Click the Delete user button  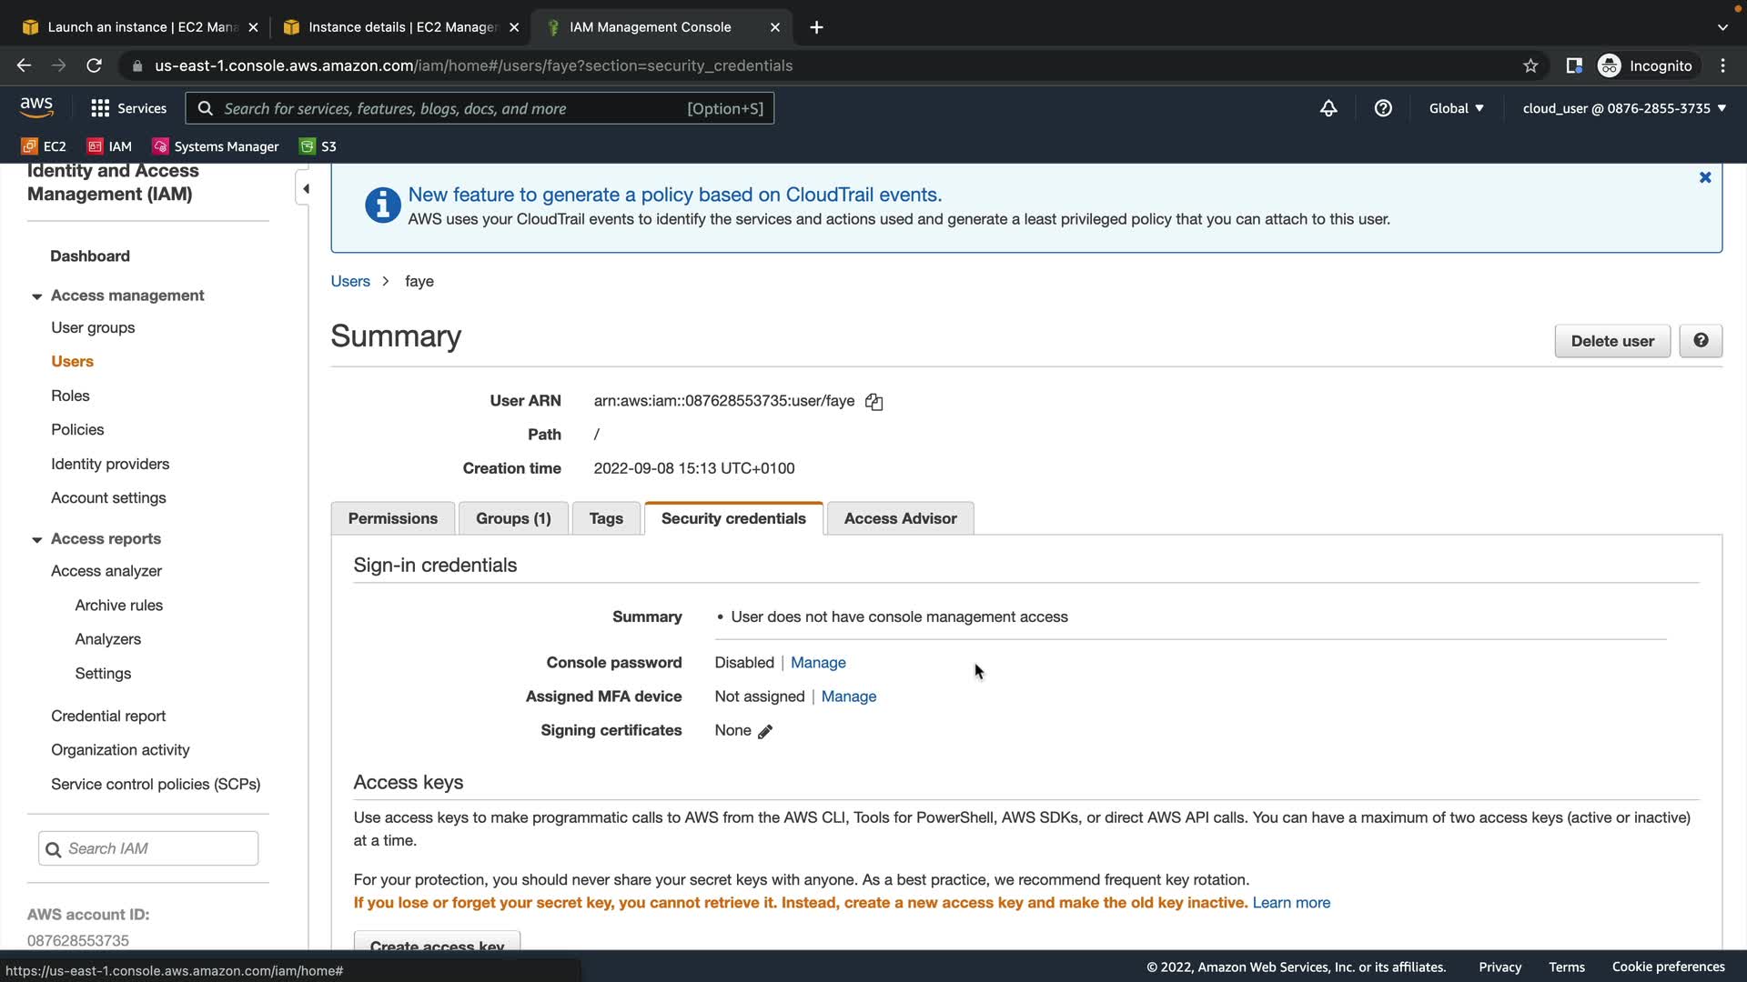click(x=1611, y=341)
